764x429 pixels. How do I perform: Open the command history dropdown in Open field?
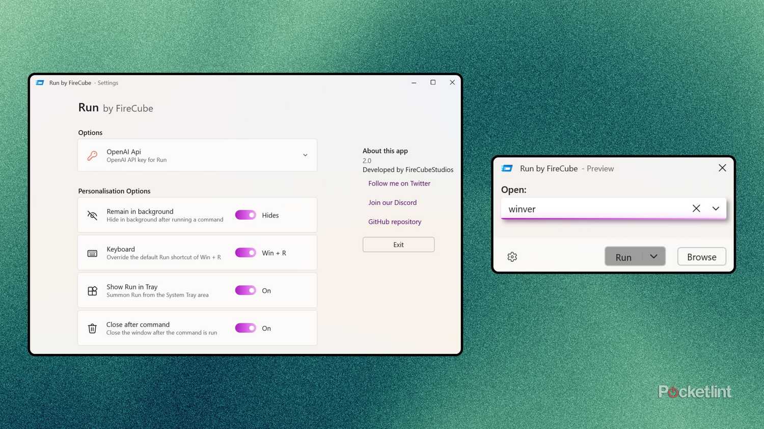click(716, 208)
